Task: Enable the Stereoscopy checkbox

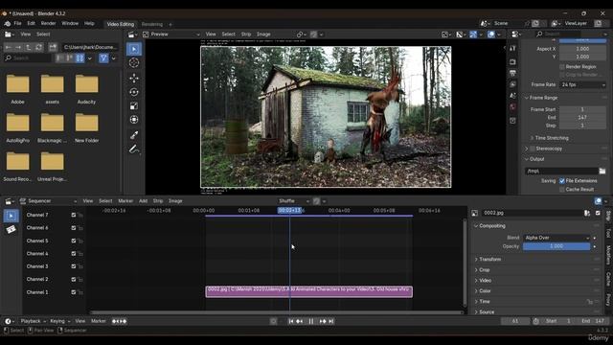Action: click(533, 149)
